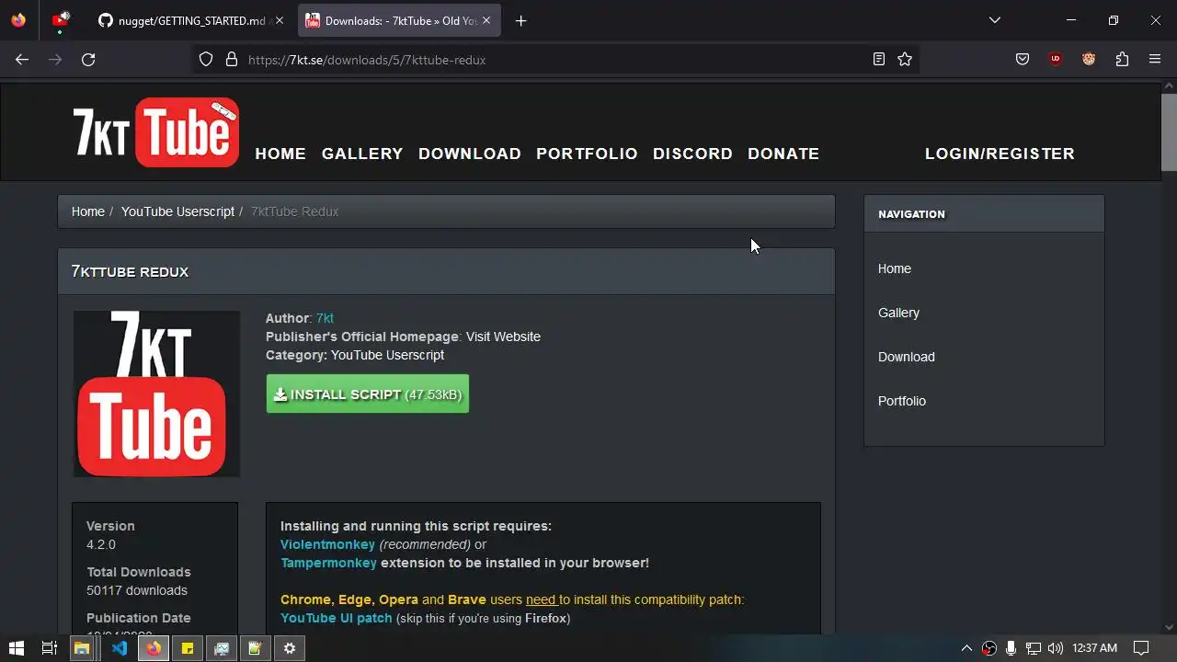Open YouTube Userscript breadcrumb link
1177x662 pixels.
coord(177,211)
